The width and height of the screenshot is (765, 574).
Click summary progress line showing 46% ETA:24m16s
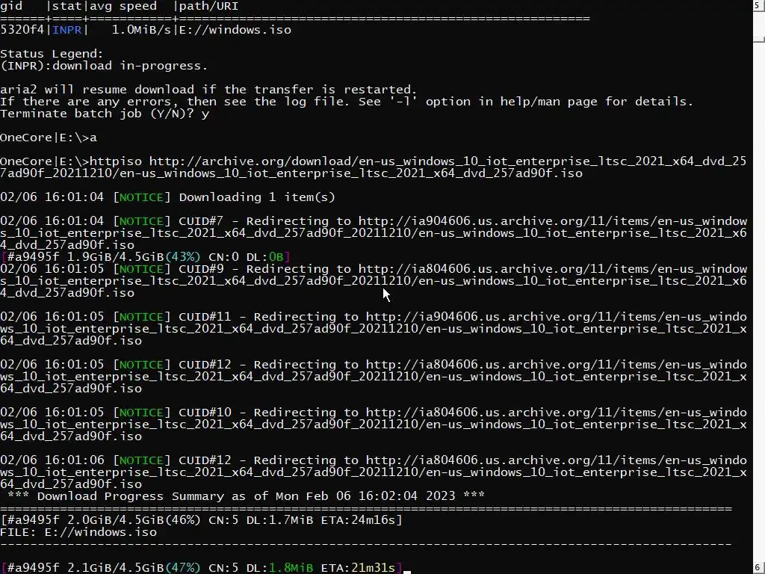(201, 520)
